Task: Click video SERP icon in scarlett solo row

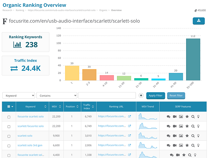Action: pos(175,136)
